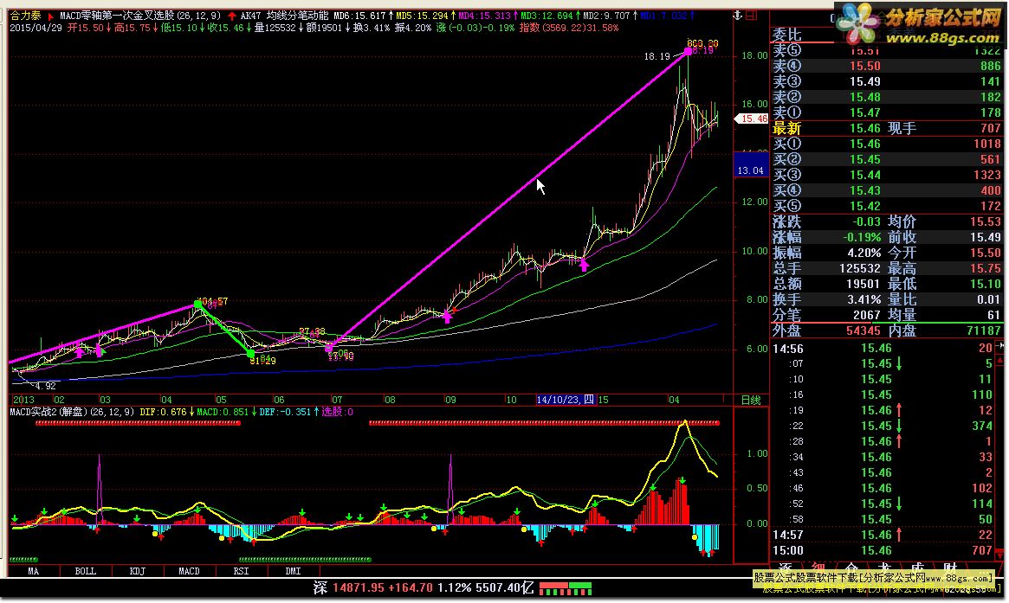Click the 内盘 value 71187
The image size is (1009, 603).
click(983, 330)
